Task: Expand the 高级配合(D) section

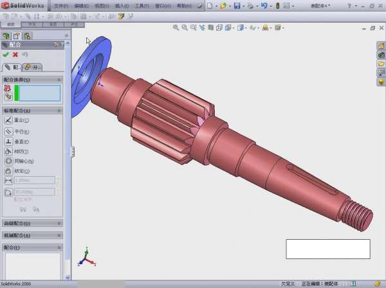Action: 59,223
